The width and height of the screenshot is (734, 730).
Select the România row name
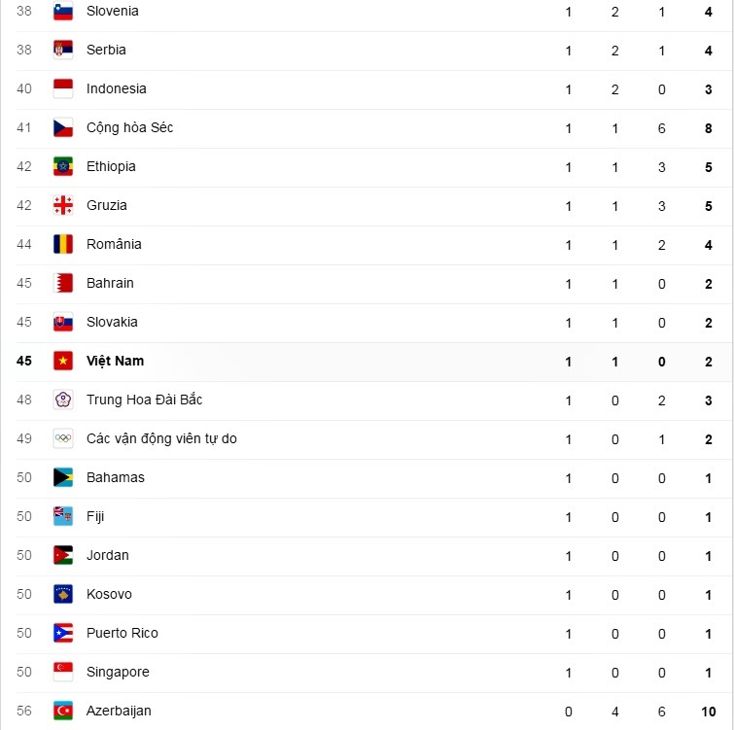click(114, 244)
